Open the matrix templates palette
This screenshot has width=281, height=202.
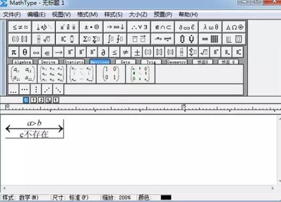click(210, 39)
